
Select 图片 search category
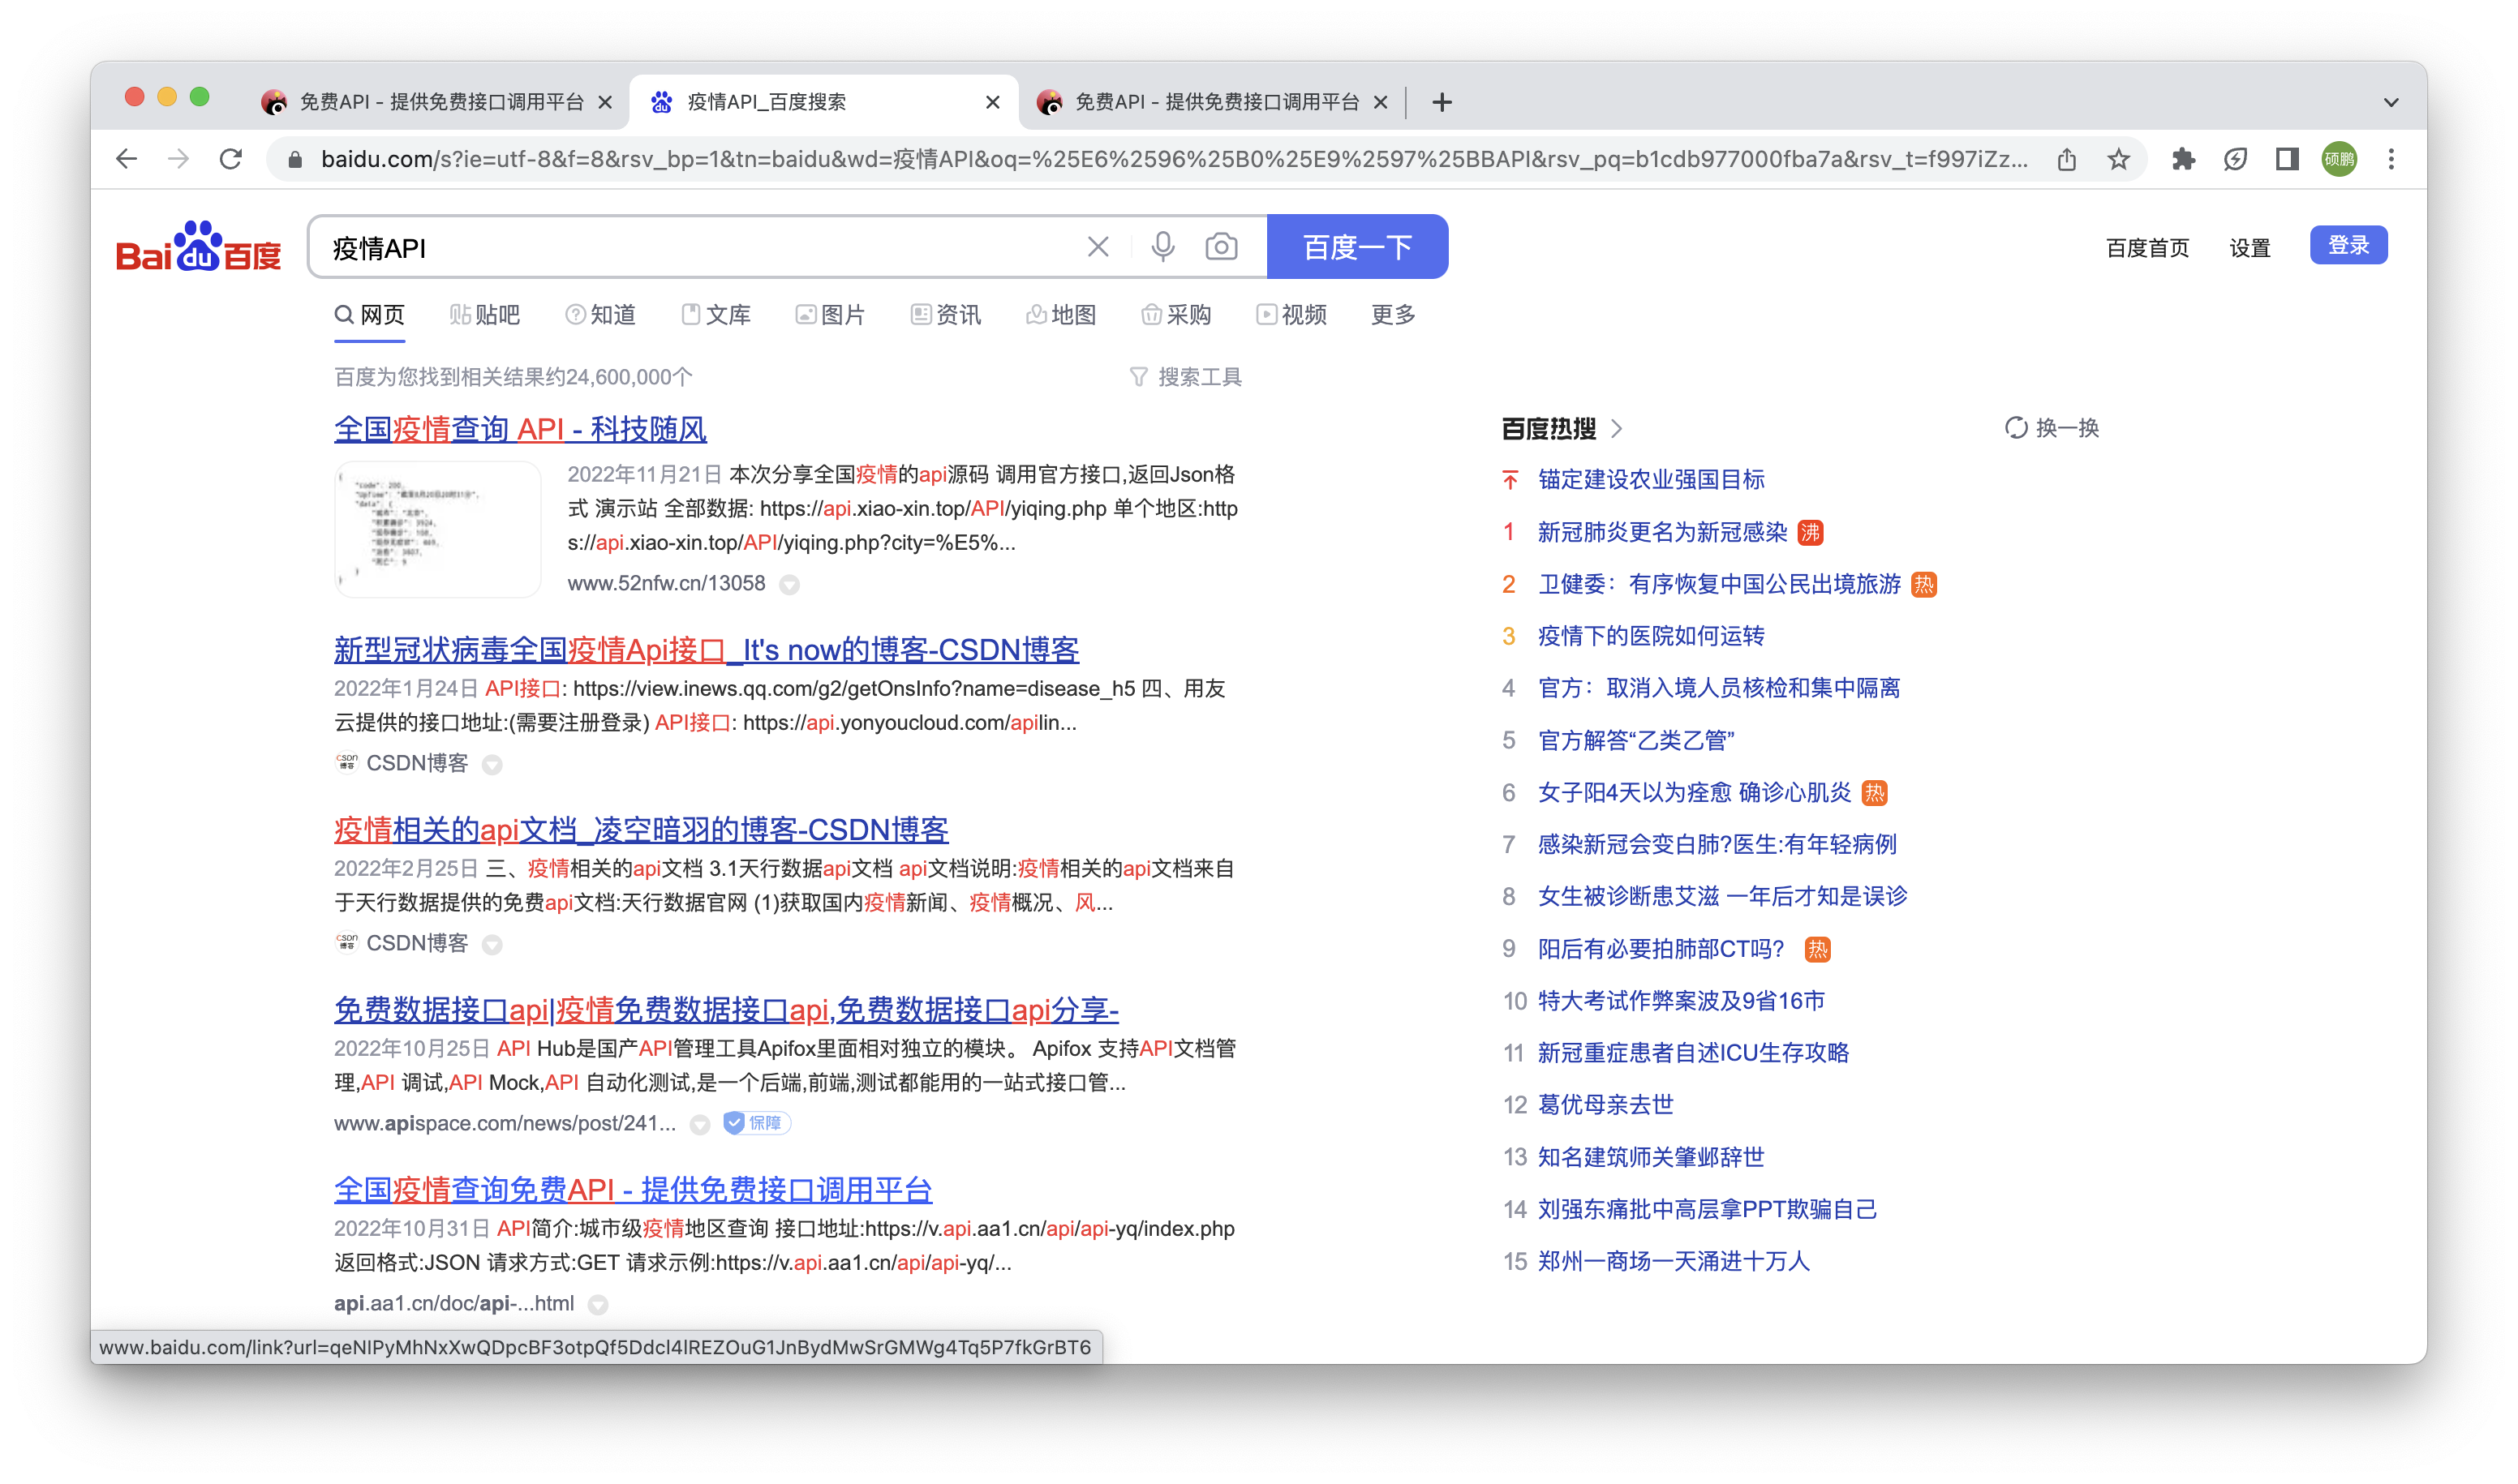point(831,315)
